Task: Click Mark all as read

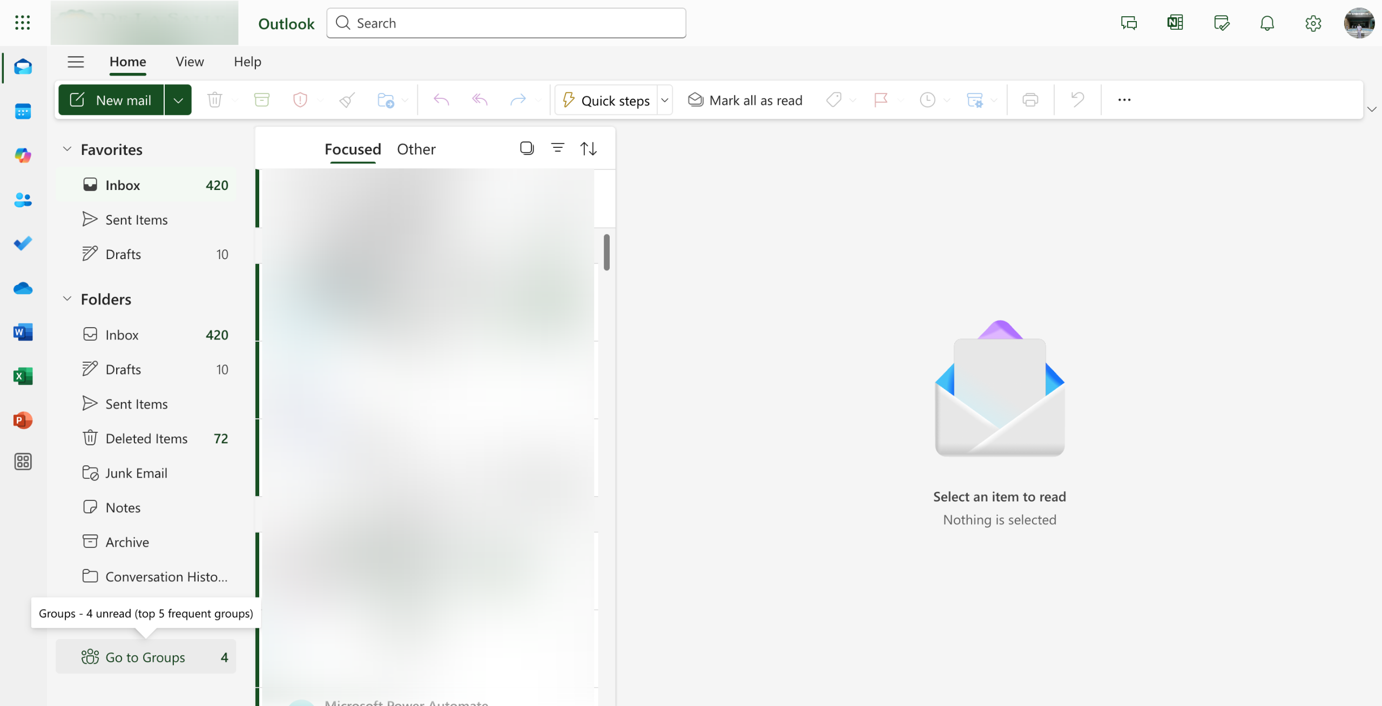Action: [x=745, y=100]
